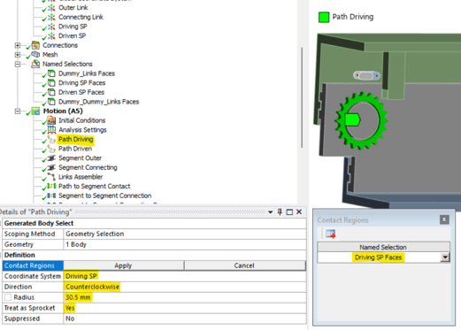Click the Initial Conditions icon
The height and width of the screenshot is (330, 461).
pyautogui.click(x=51, y=120)
